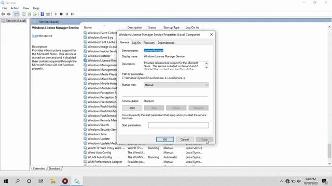
Task: Switch to the Extended view tab
Action: pyautogui.click(x=39, y=168)
